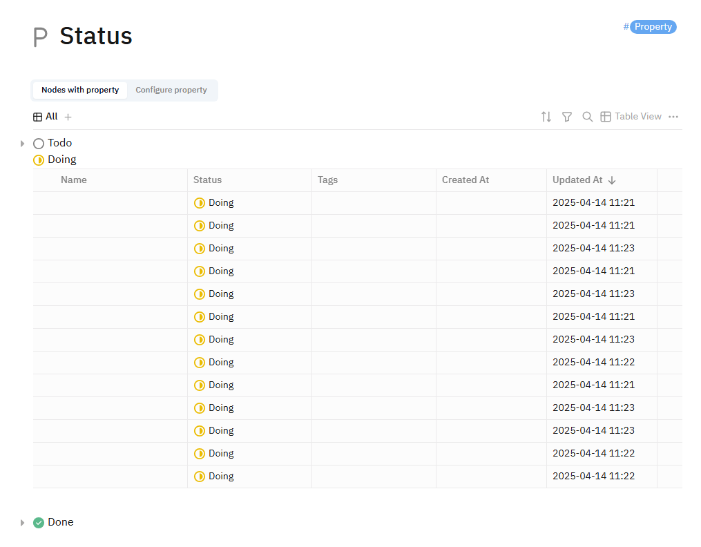The image size is (701, 547).
Task: Expand the Todo group
Action: point(22,144)
